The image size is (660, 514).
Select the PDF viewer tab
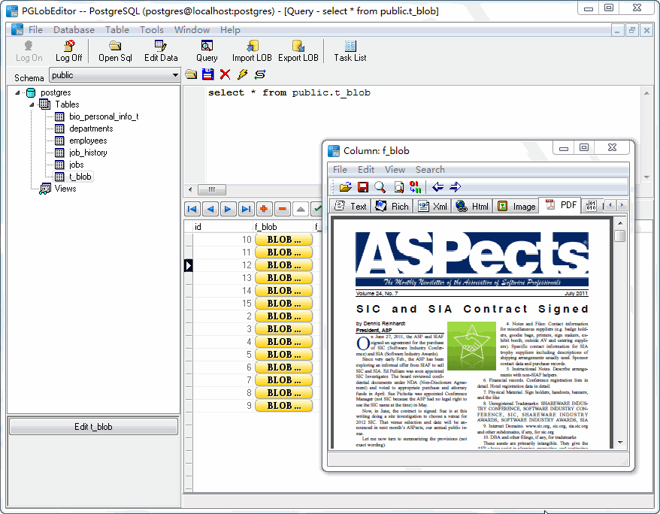[561, 205]
